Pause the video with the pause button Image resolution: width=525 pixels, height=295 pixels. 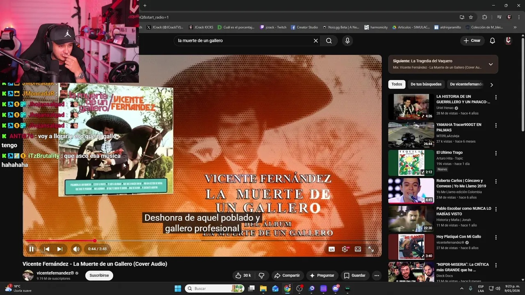[x=31, y=249]
